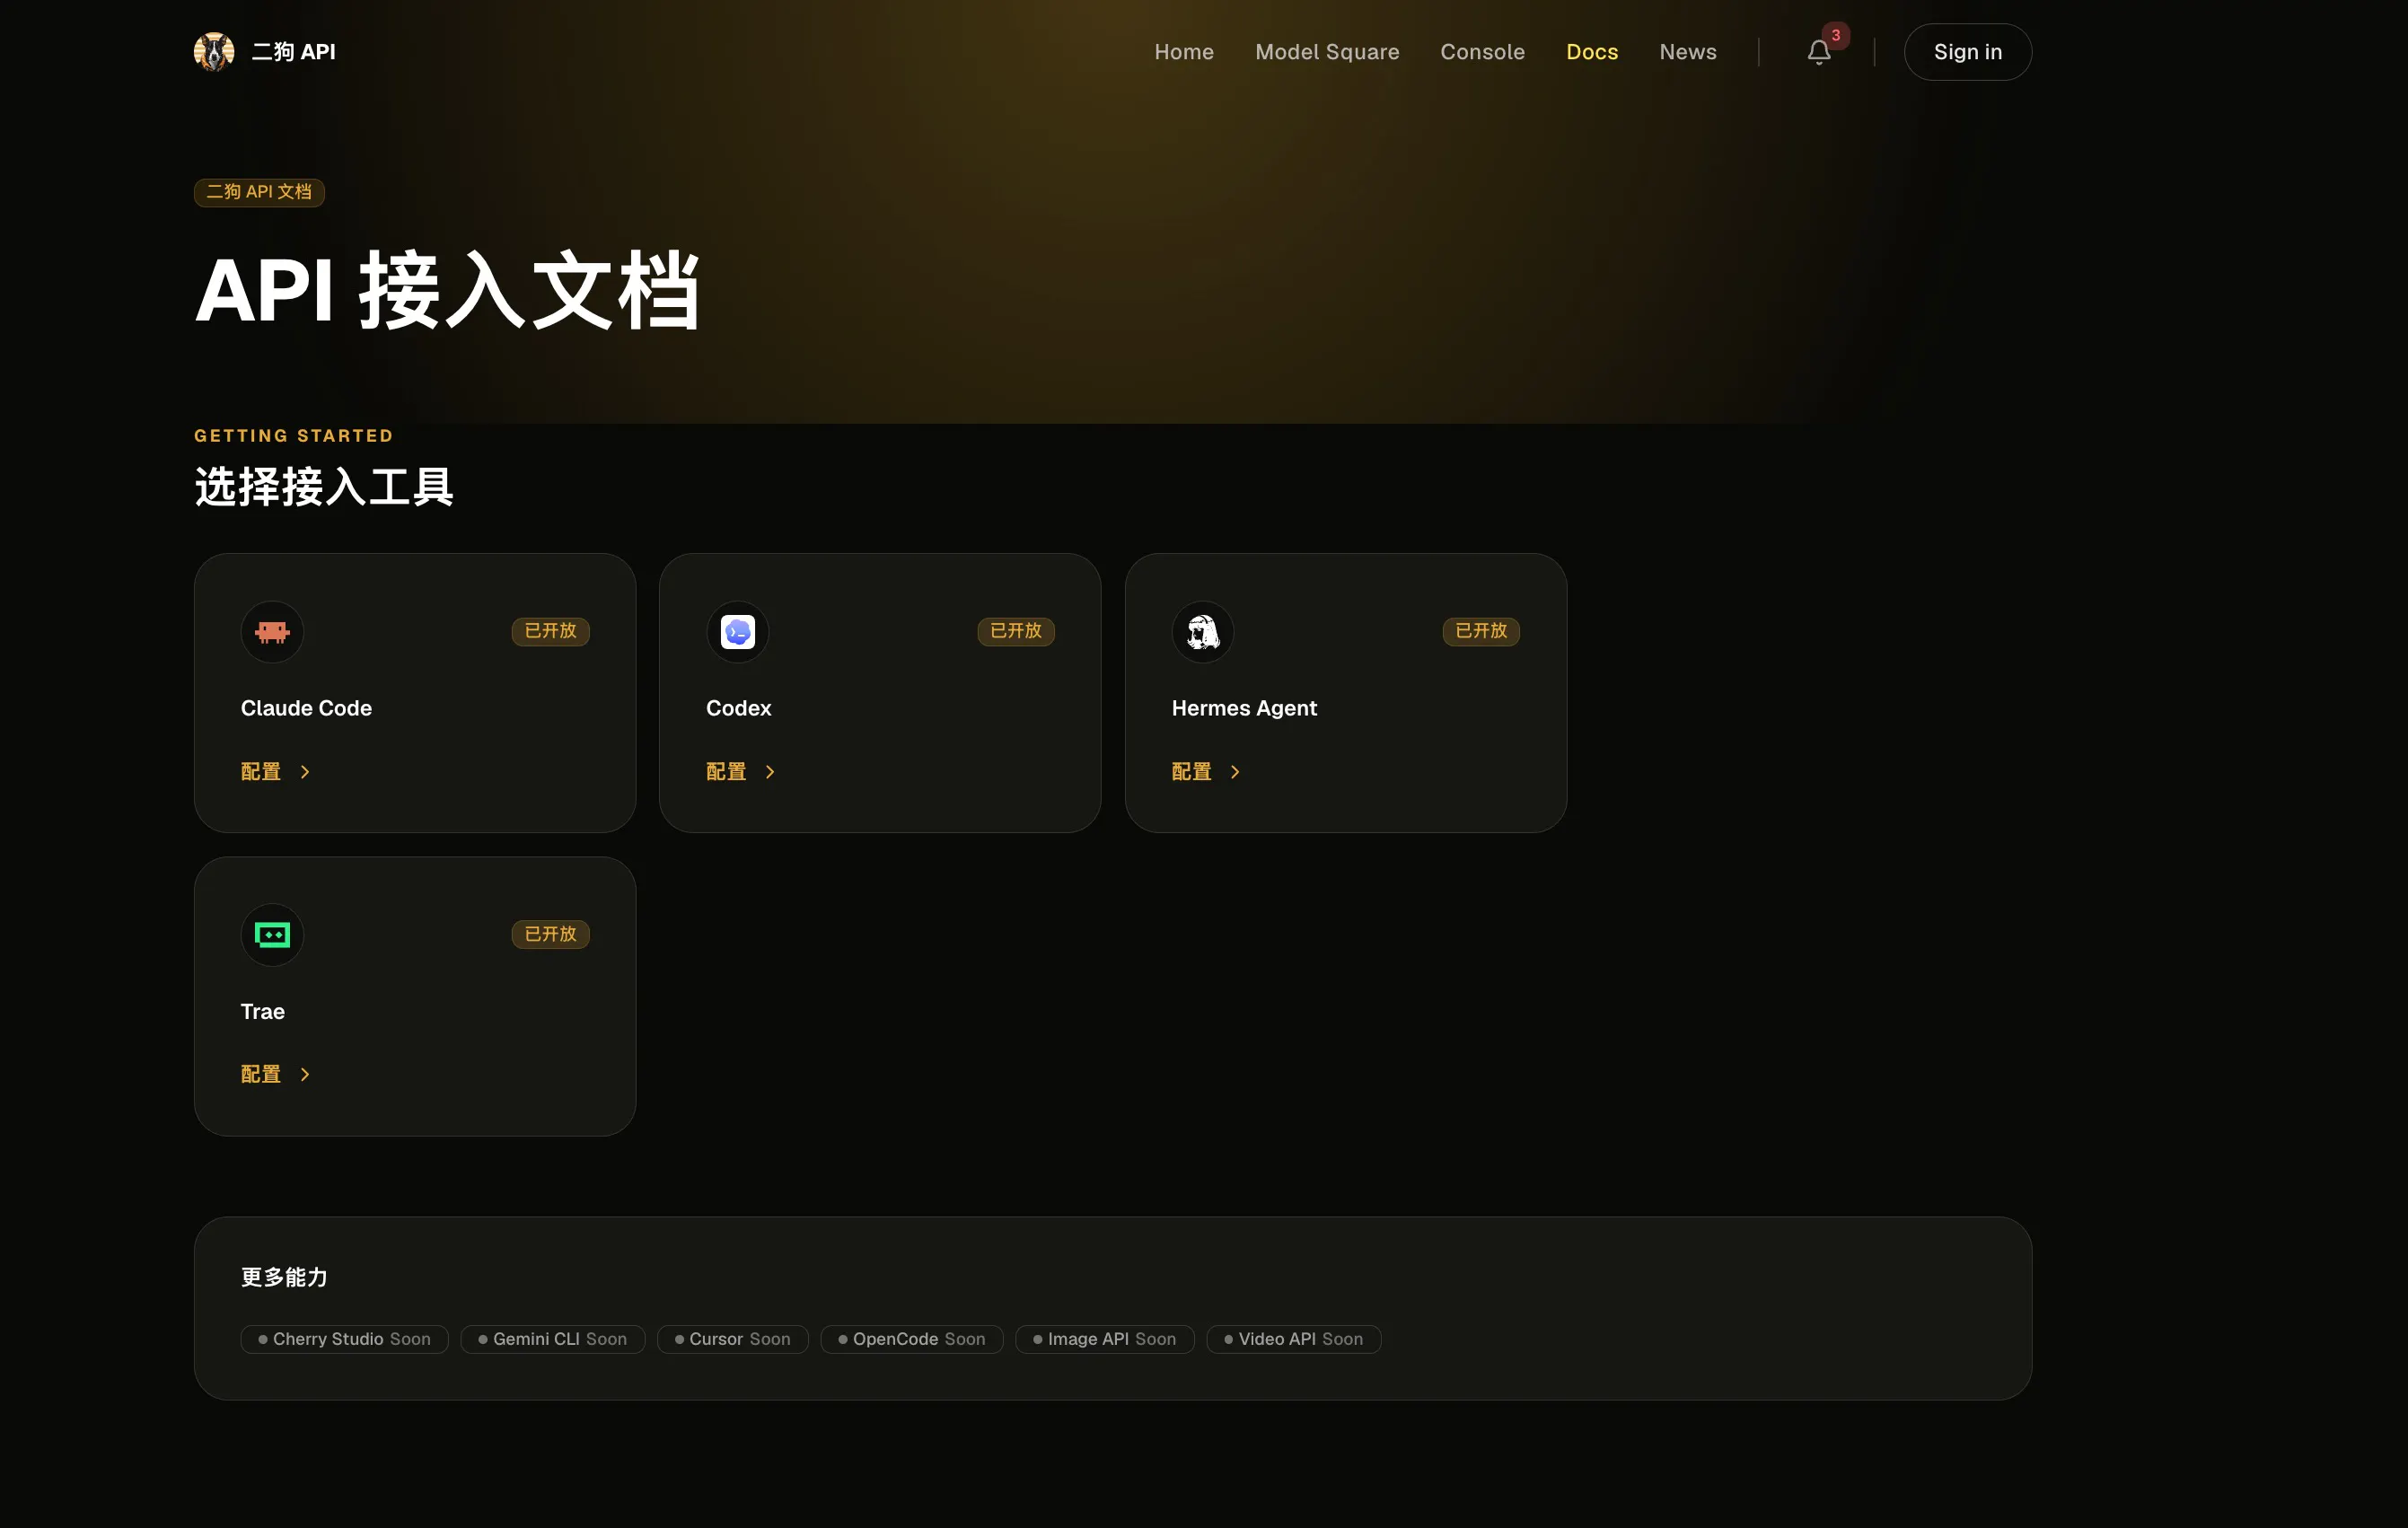Click the Hermes Agent card title
This screenshot has height=1528, width=2408.
1244,708
